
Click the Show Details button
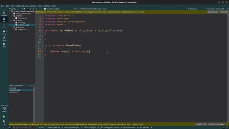click(x=213, y=12)
